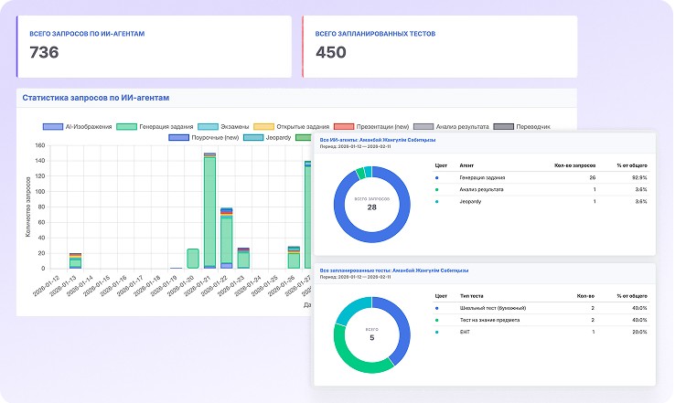Select the Jeopardy row in agents table
The width and height of the screenshot is (675, 403).
[541, 202]
